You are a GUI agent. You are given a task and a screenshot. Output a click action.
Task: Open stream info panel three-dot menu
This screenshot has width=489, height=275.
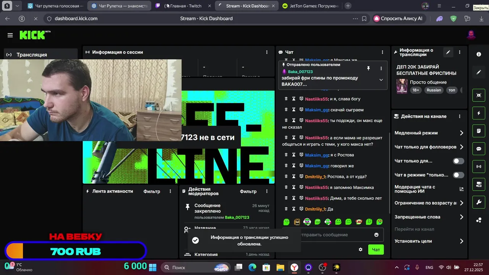460,52
